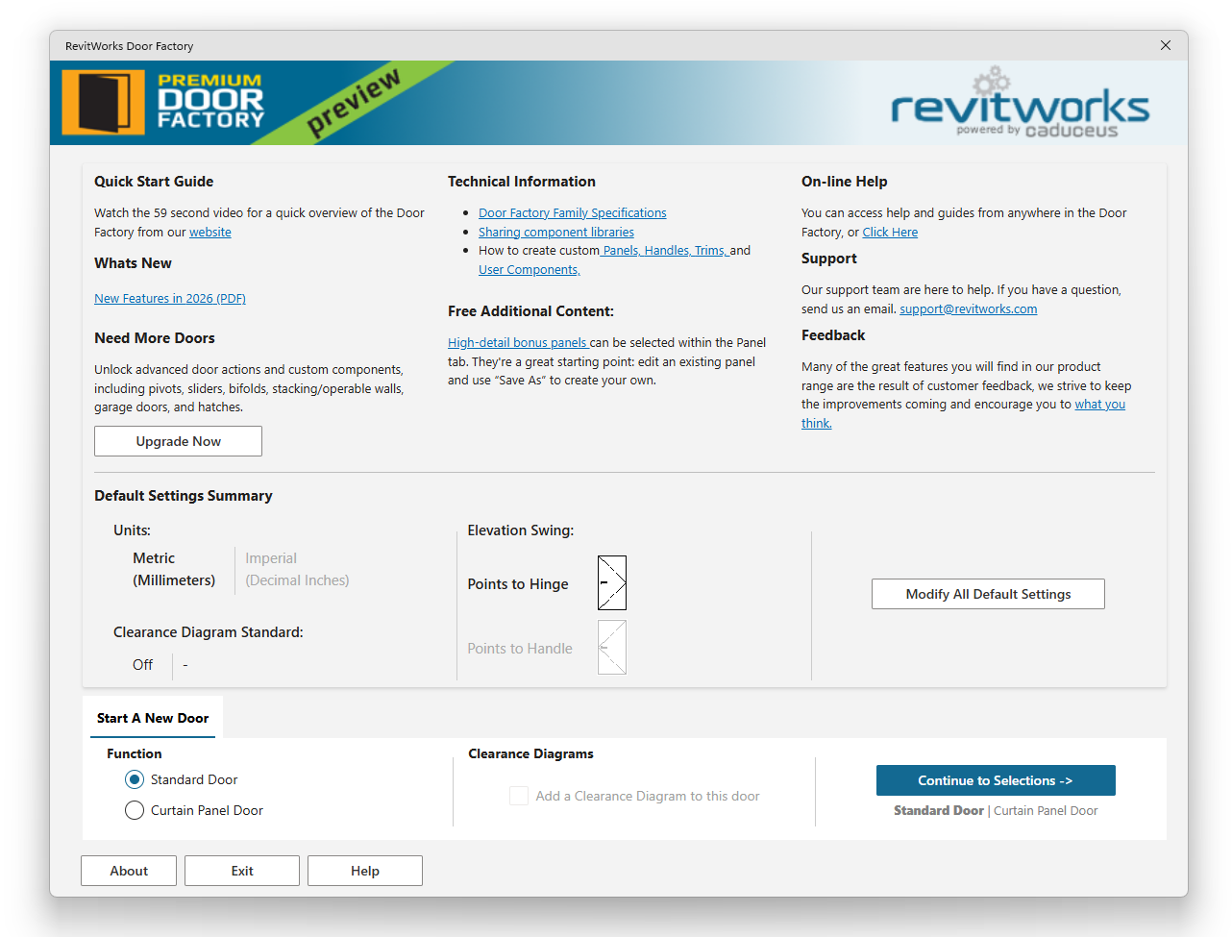
Task: Switch to the Start A New Door tab
Action: point(153,717)
